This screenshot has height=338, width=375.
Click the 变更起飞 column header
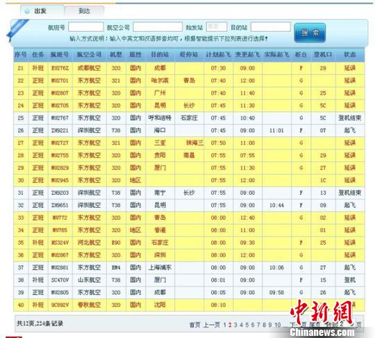[x=247, y=55]
